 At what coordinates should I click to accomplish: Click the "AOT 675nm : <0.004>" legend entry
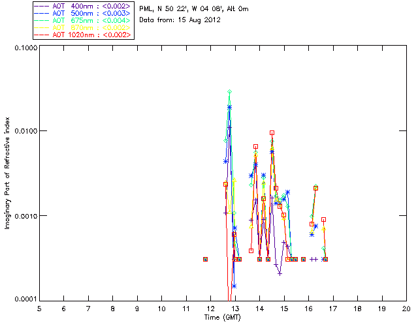[83, 20]
